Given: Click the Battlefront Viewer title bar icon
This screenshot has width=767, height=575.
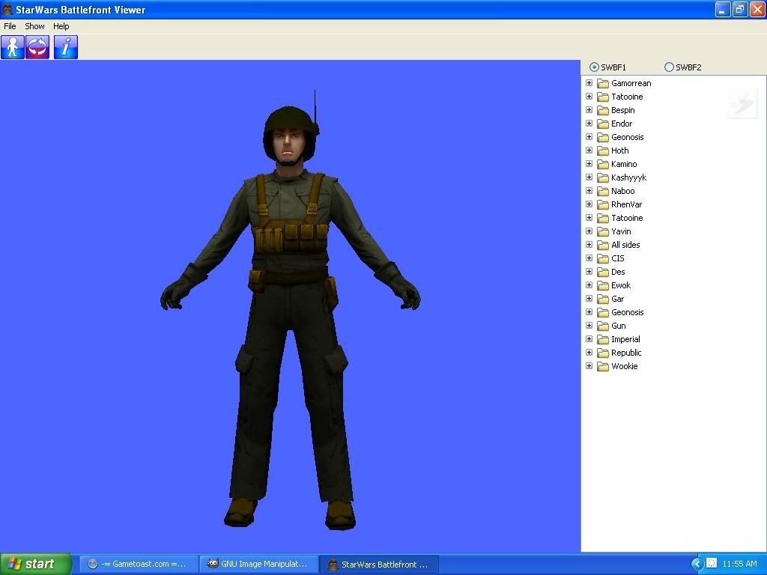Looking at the screenshot, I should tap(7, 9).
